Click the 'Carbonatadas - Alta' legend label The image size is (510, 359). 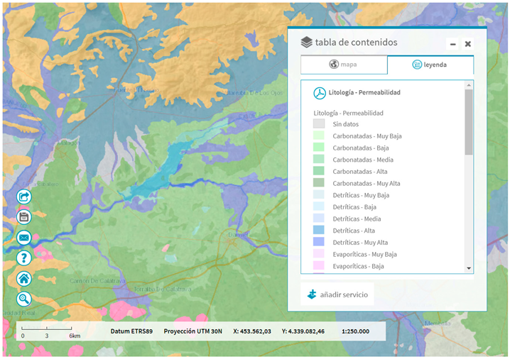pyautogui.click(x=359, y=172)
